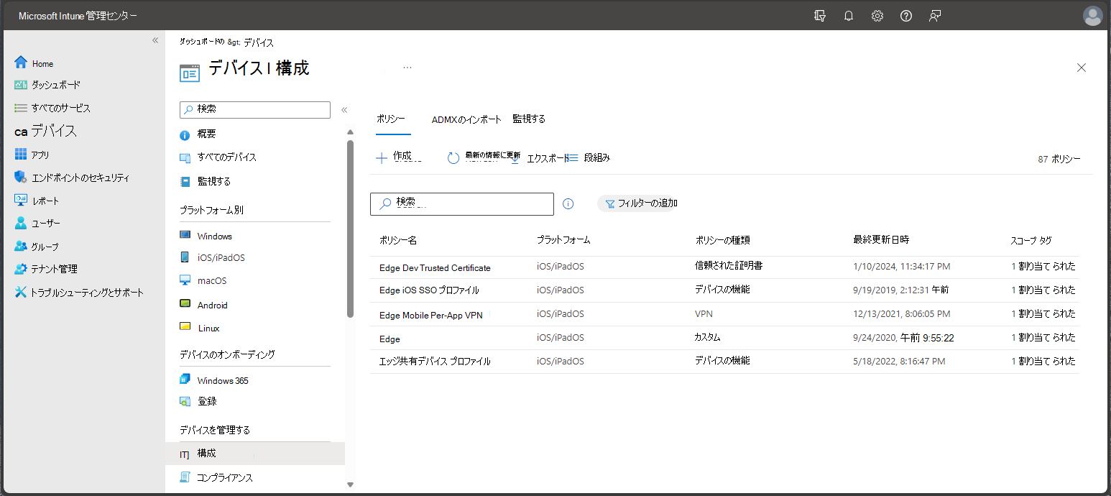Screen dimensions: 1111x496
Task: Click the Home house icon
Action: [x=21, y=63]
